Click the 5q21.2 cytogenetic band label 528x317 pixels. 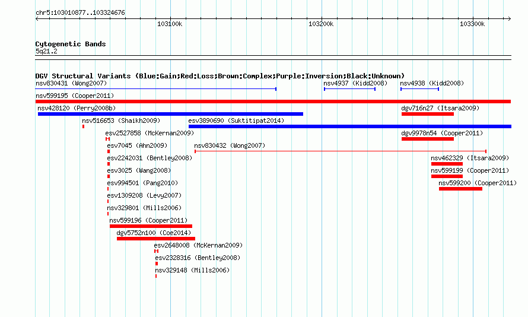click(x=46, y=51)
